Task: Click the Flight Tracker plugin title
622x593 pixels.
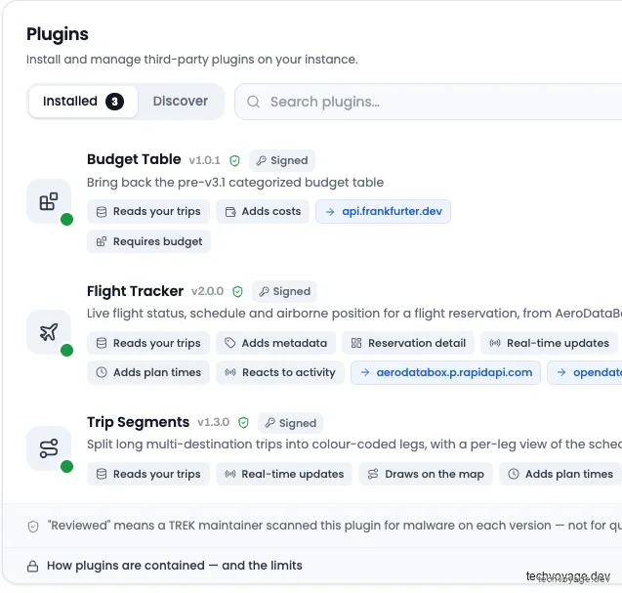Action: [136, 291]
